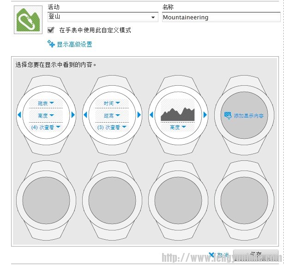Viewport: 284px width, 265px height.
Task: Click left arrow on first watch display
Action: pyautogui.click(x=19, y=115)
